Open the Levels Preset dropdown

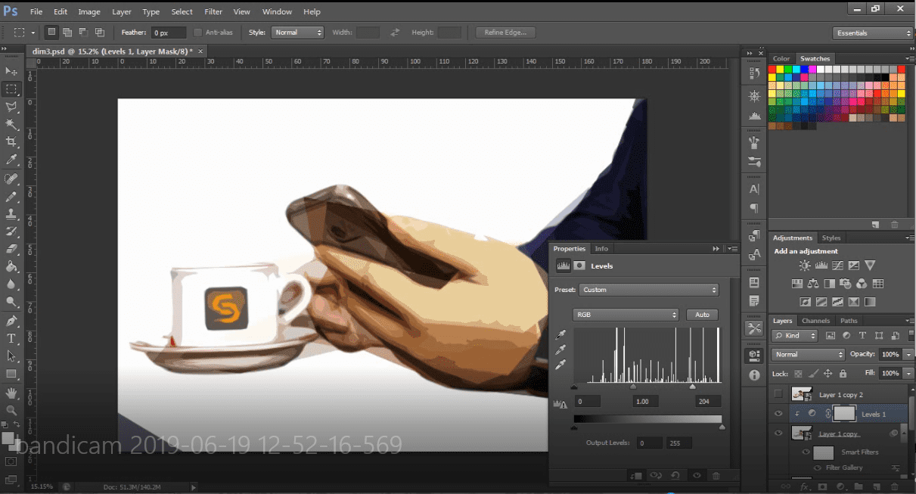click(648, 290)
